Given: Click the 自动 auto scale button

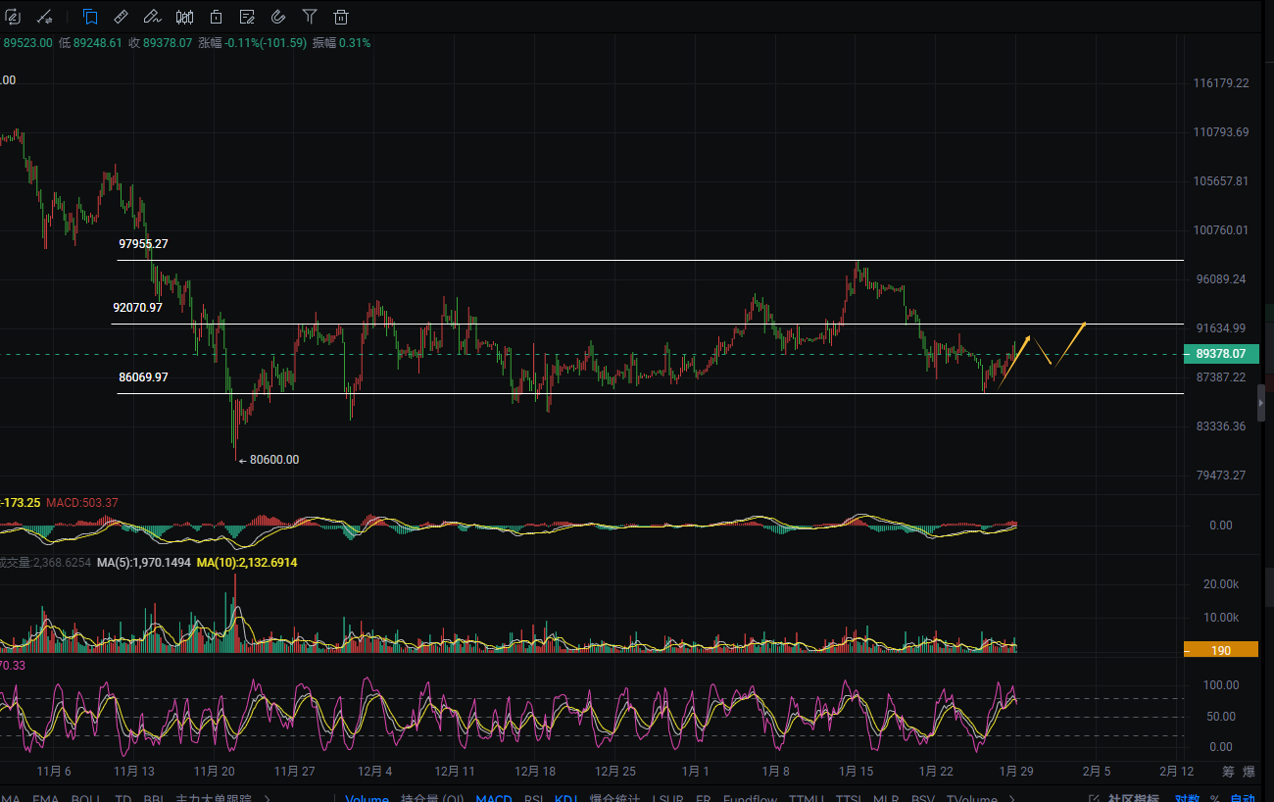Looking at the screenshot, I should [x=1242, y=798].
